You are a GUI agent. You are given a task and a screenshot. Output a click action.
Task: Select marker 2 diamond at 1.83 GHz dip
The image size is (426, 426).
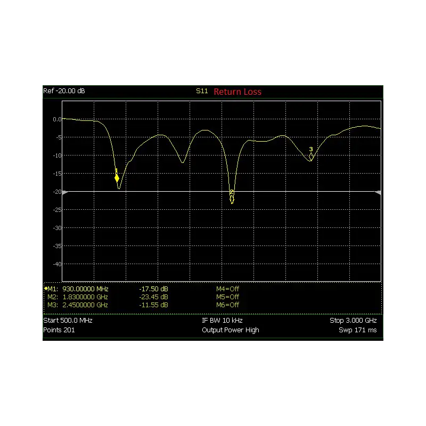click(232, 199)
